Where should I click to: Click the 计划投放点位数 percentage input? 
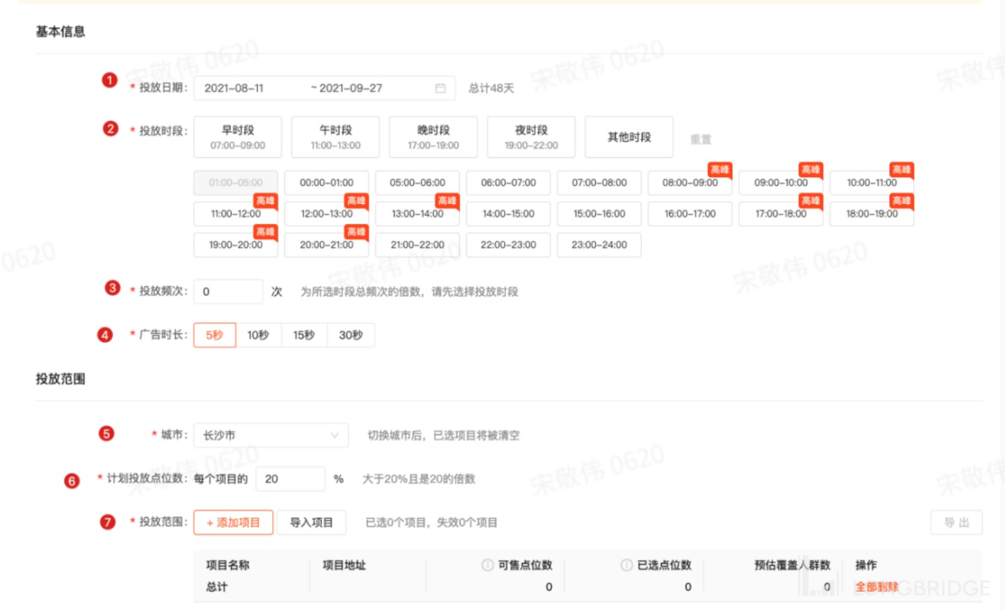point(290,479)
